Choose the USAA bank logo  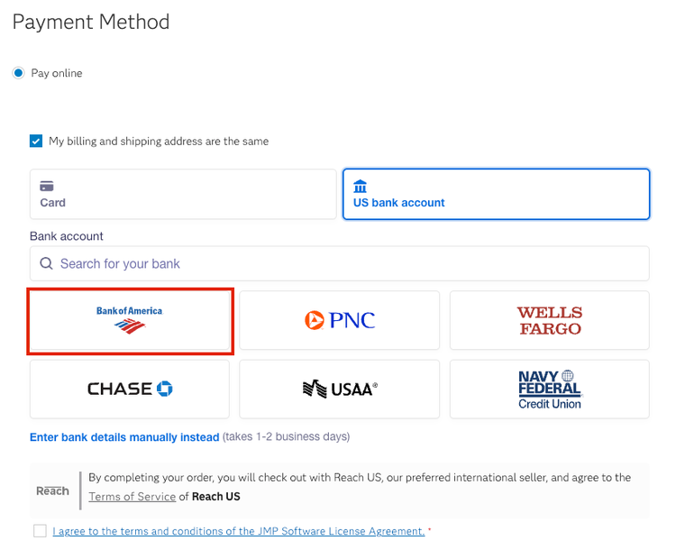coord(339,390)
